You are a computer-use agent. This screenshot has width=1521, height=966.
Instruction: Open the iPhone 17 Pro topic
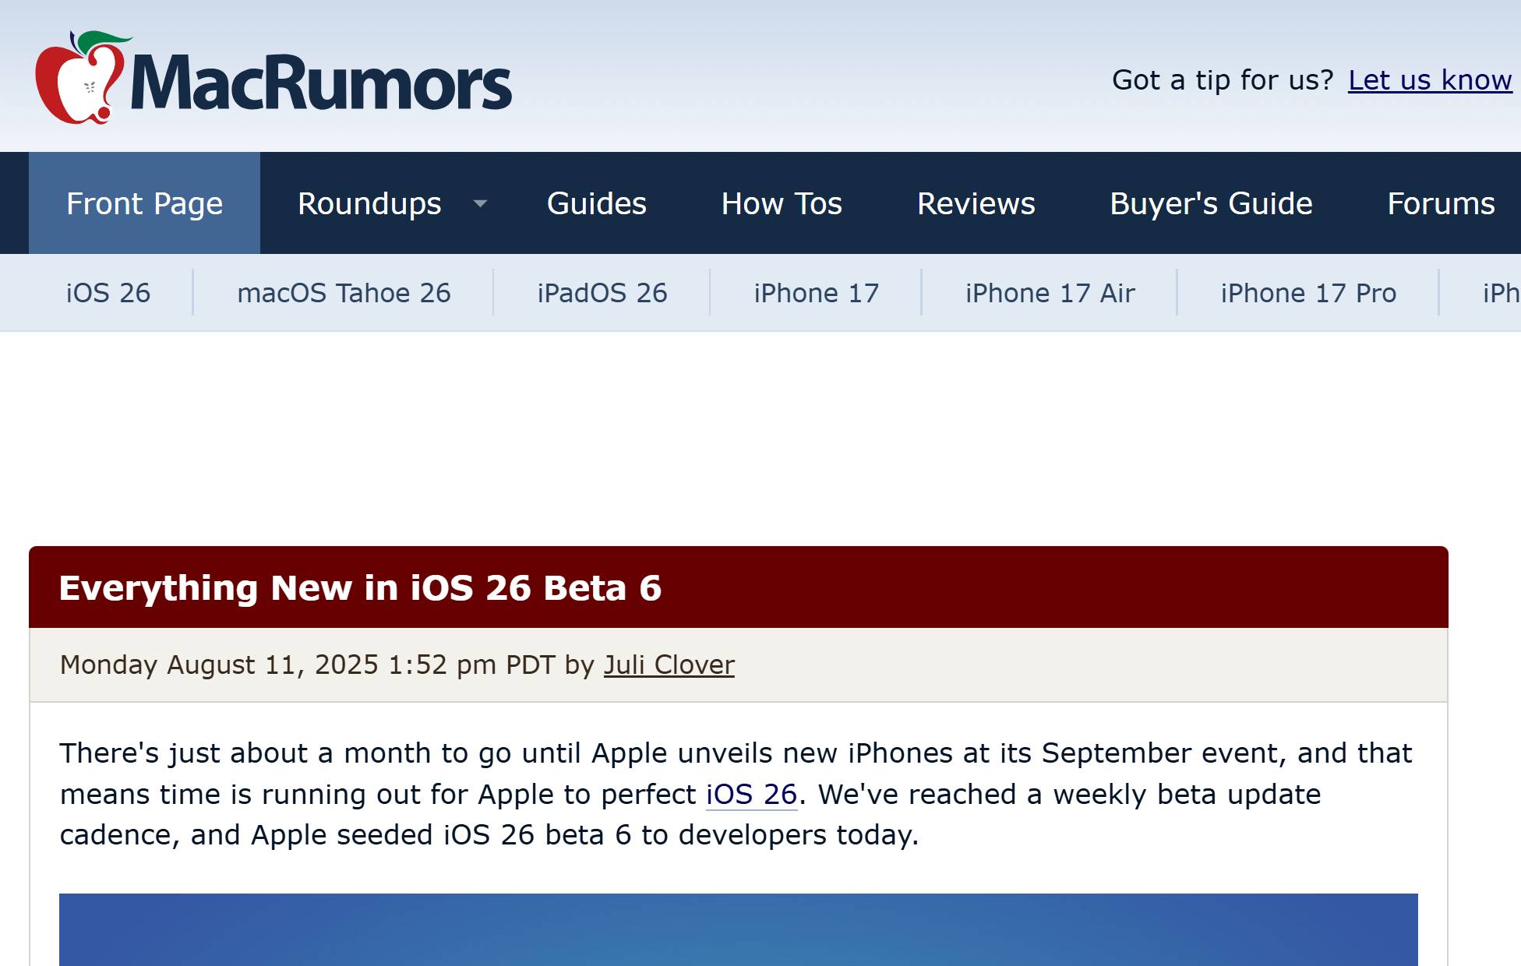point(1308,293)
